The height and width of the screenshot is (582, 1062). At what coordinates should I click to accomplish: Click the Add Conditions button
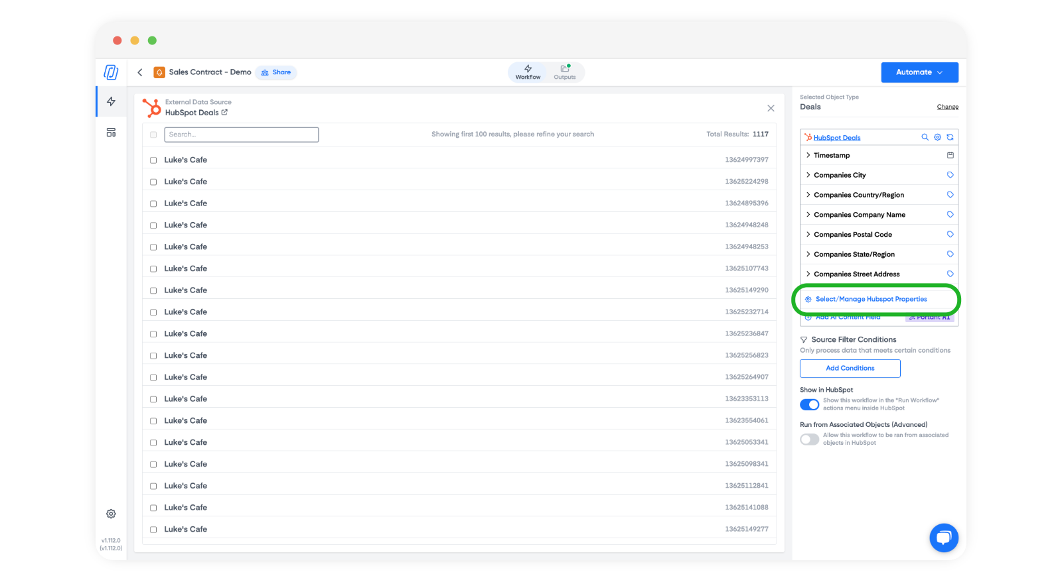(850, 369)
